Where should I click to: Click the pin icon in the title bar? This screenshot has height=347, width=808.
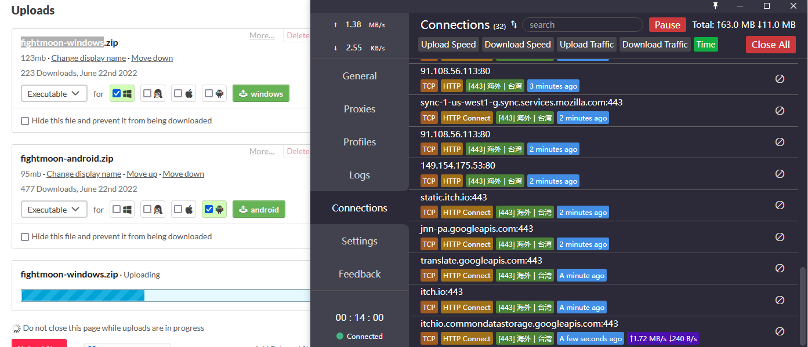point(716,6)
